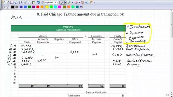Open the Highlighter options dropdown arrow
173x97 pixels.
pos(72,2)
